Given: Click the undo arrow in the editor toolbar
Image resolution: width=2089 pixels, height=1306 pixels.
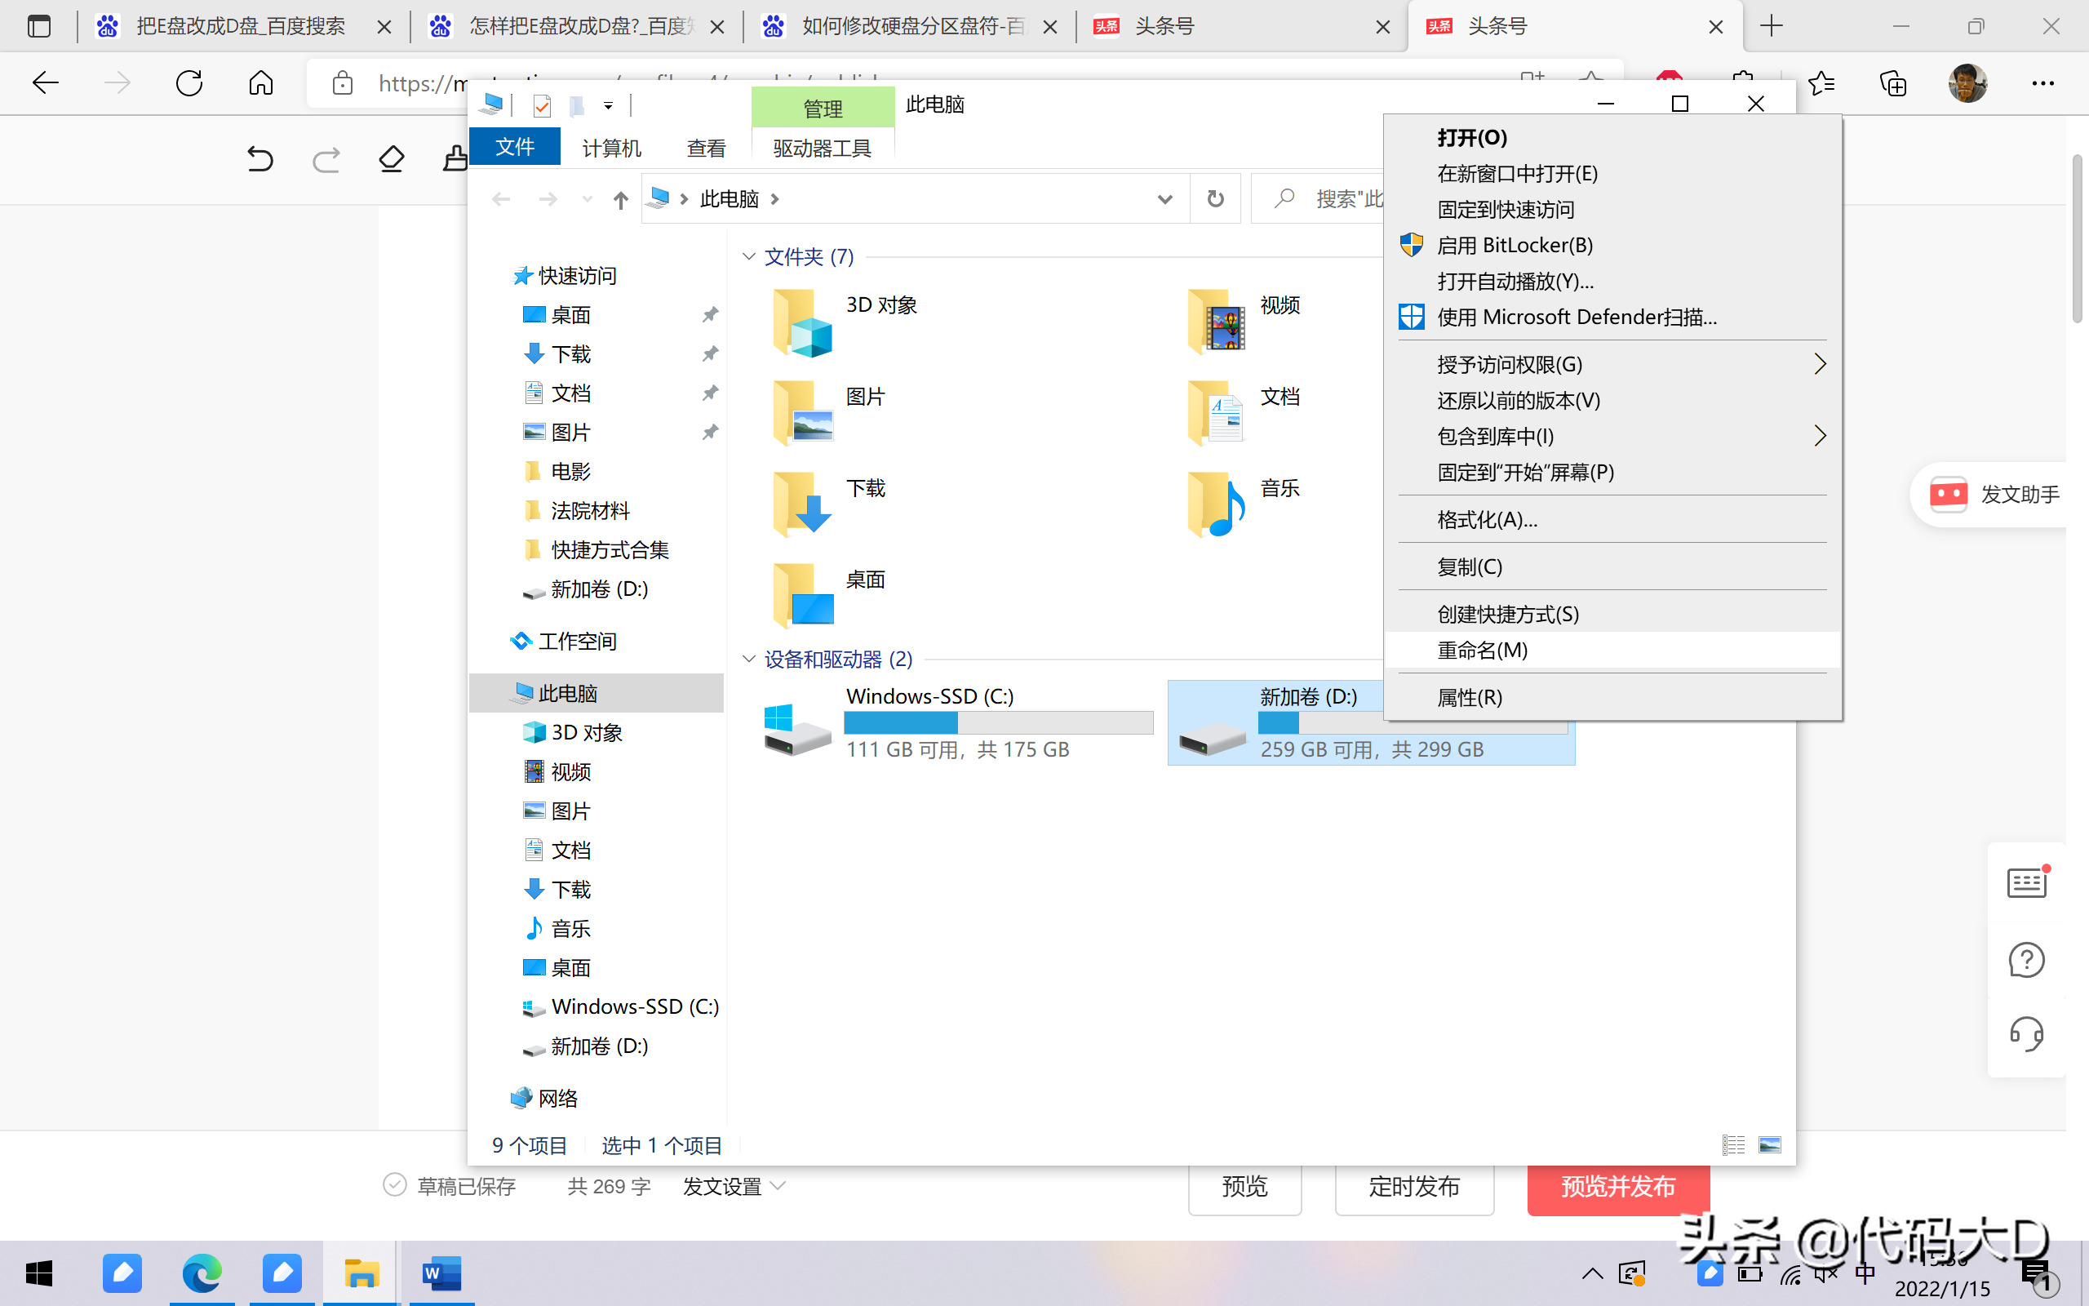Looking at the screenshot, I should coord(259,159).
